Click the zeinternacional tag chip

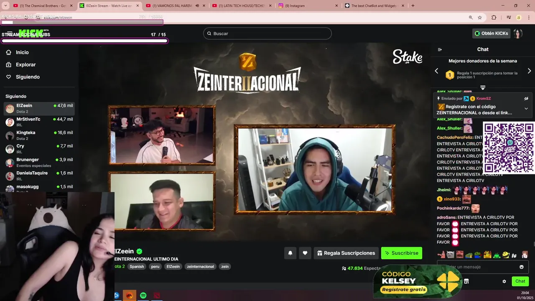coord(200,267)
